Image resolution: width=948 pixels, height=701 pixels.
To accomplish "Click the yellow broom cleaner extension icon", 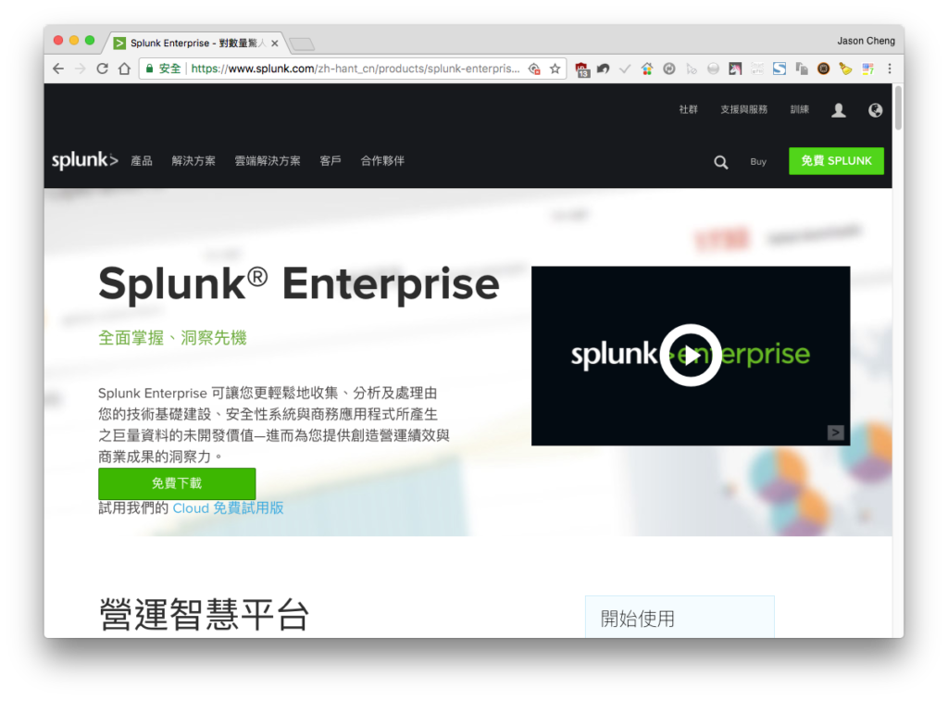I will pos(845,69).
